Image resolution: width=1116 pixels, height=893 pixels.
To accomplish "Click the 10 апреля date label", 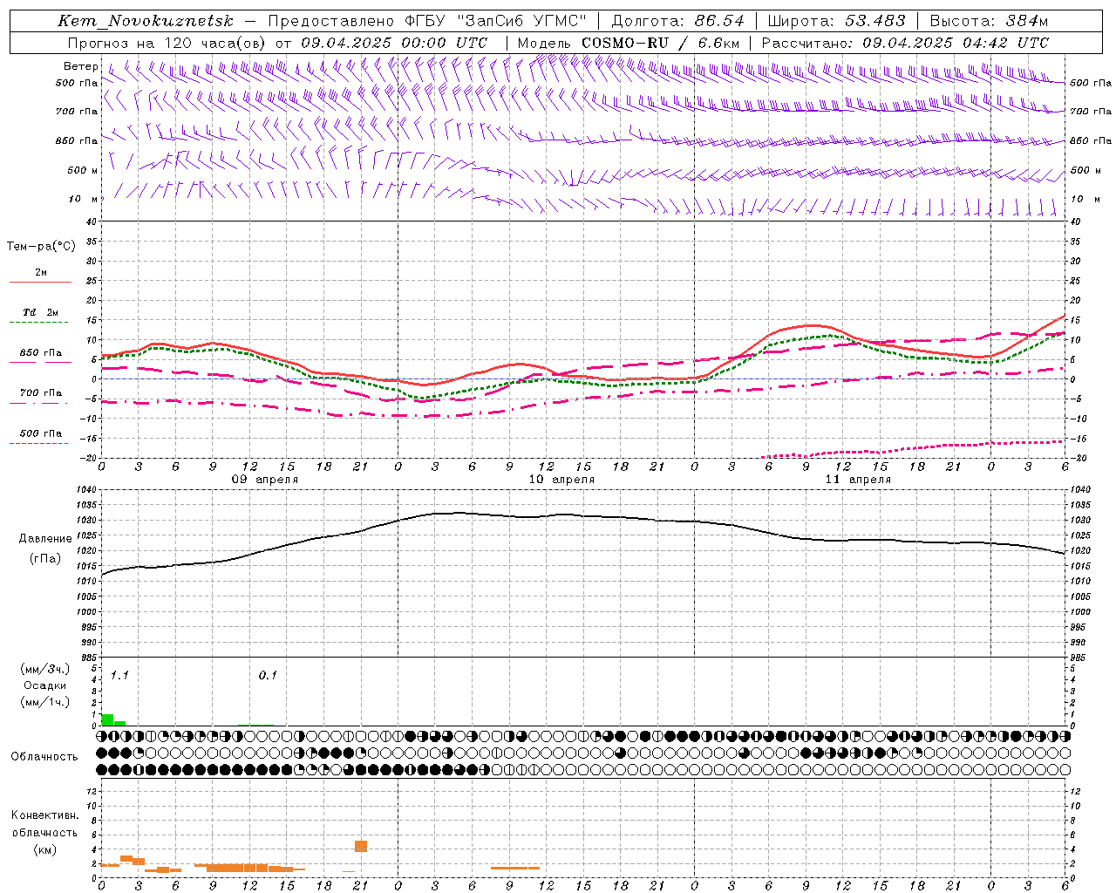I will coord(561,479).
